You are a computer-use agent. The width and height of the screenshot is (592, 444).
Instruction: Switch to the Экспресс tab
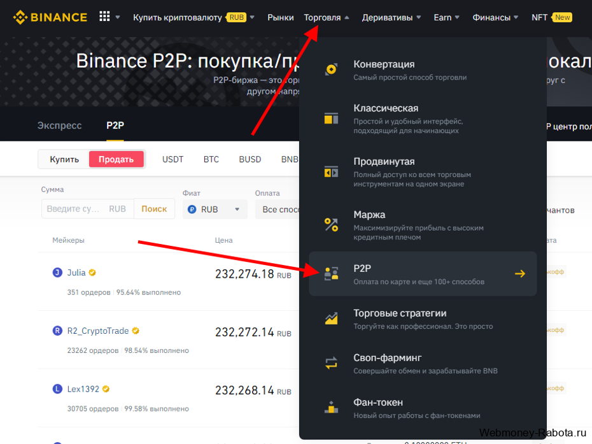[59, 125]
